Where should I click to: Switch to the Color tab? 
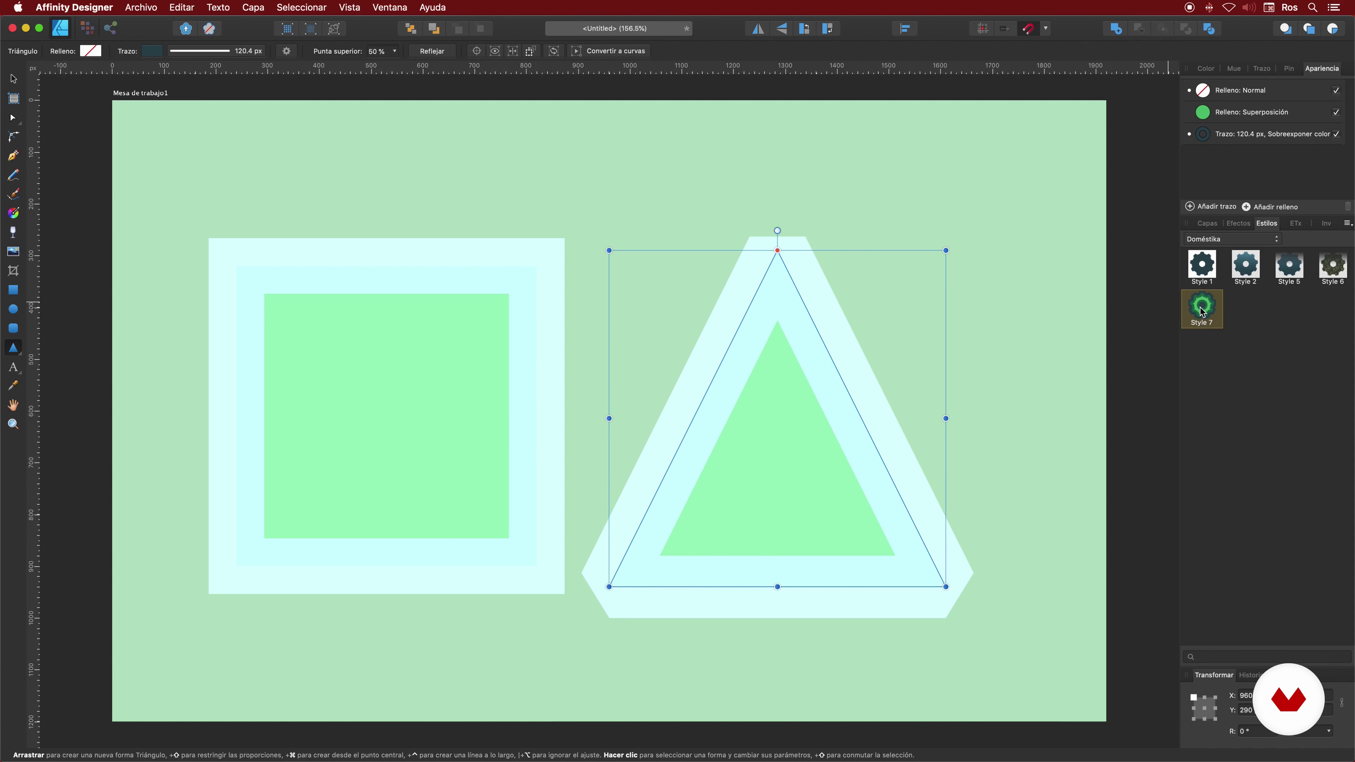1206,68
